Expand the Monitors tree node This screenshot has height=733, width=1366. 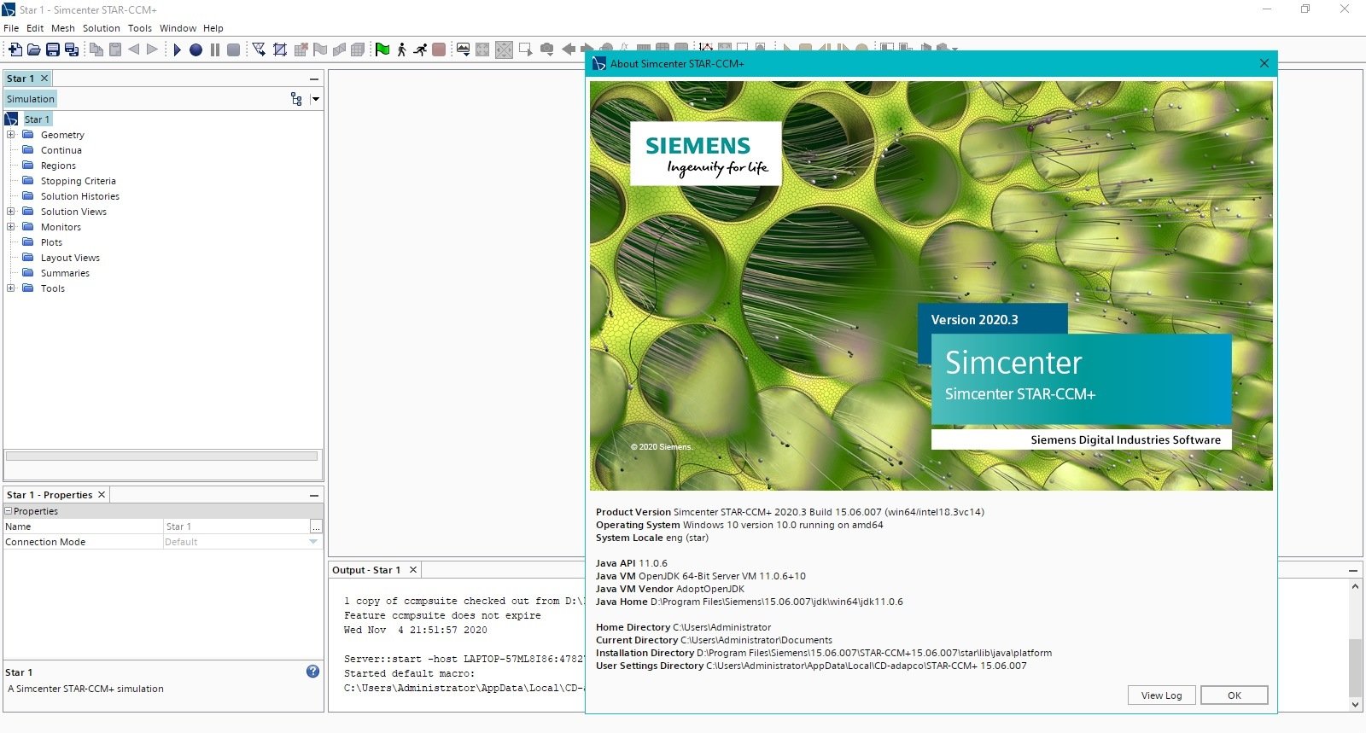tap(11, 226)
